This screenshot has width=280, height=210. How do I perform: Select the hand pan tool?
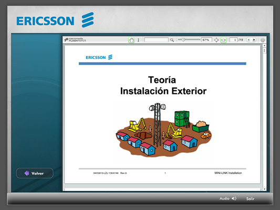(131, 40)
